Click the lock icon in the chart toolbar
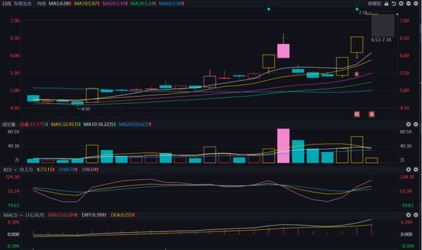This screenshot has width=422, height=250. (386, 3)
